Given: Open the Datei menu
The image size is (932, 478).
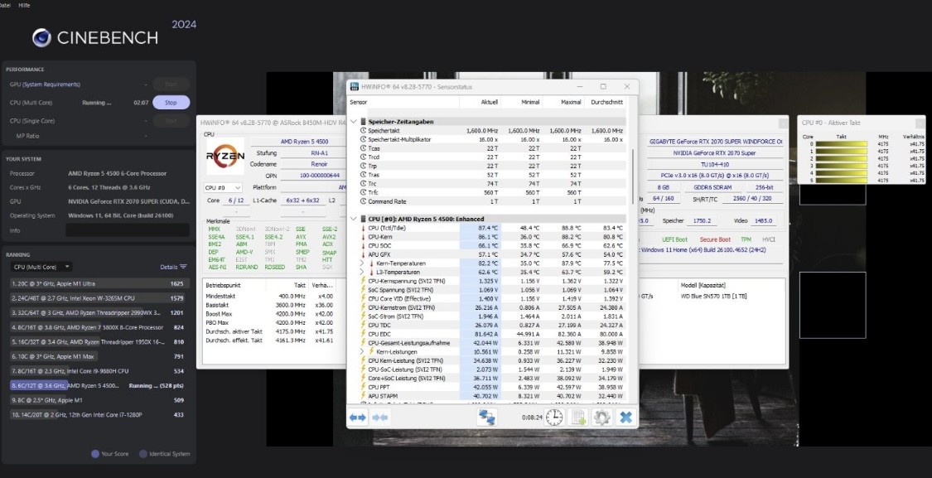Looking at the screenshot, I should point(7,5).
